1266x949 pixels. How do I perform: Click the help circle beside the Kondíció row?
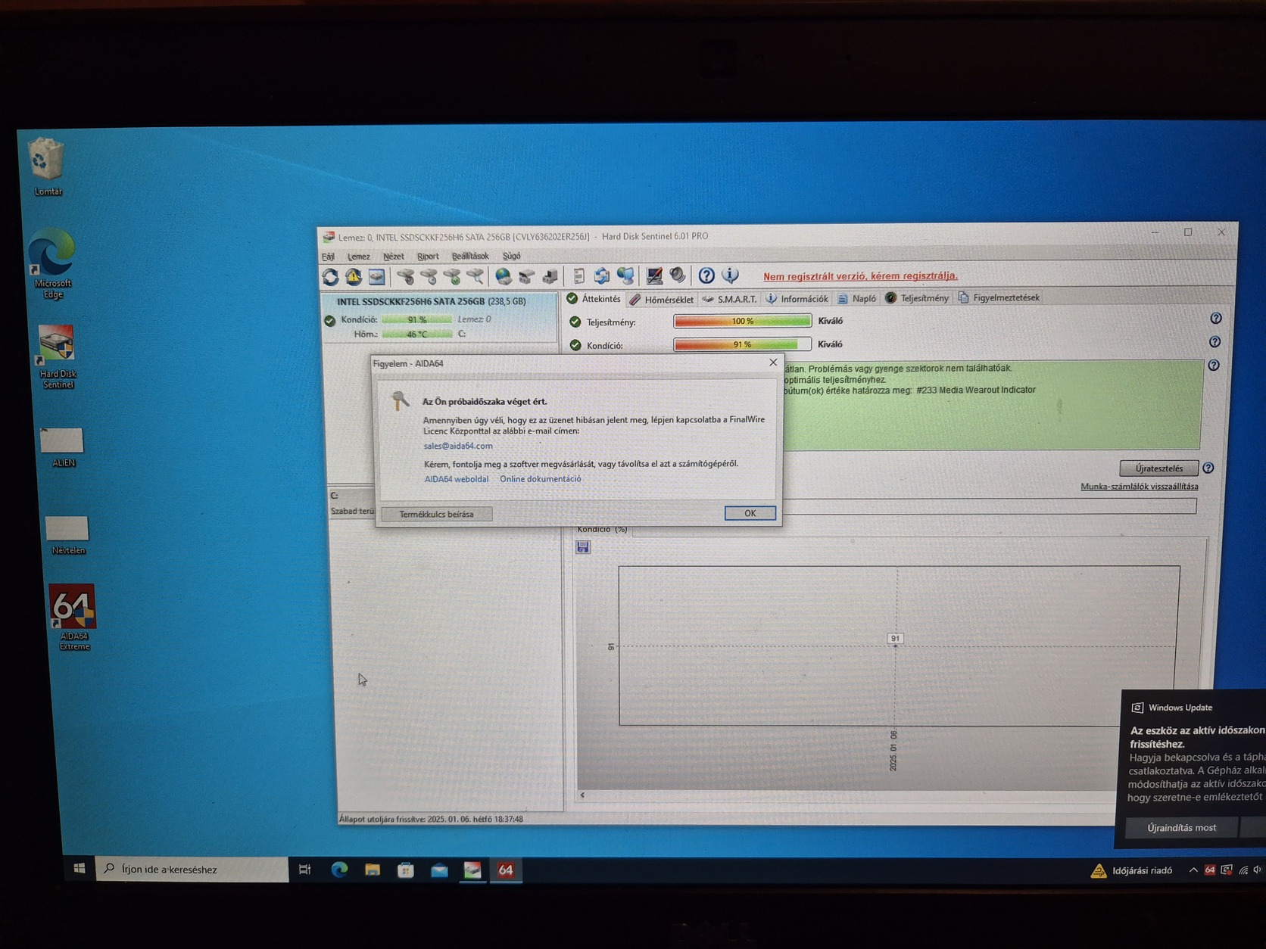[x=1215, y=342]
